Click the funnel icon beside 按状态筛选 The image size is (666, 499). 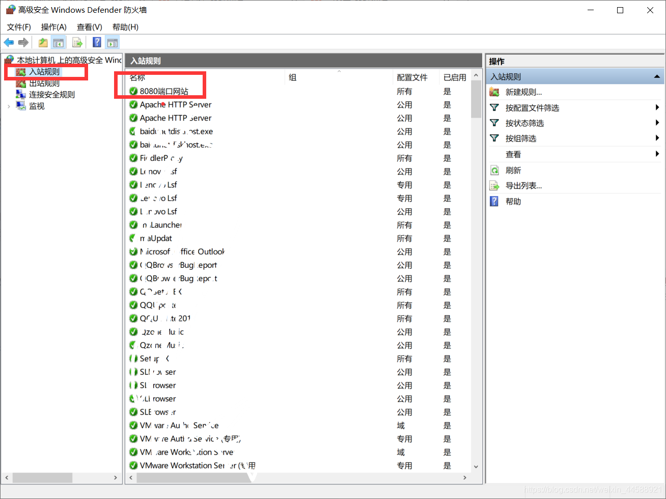coord(494,123)
